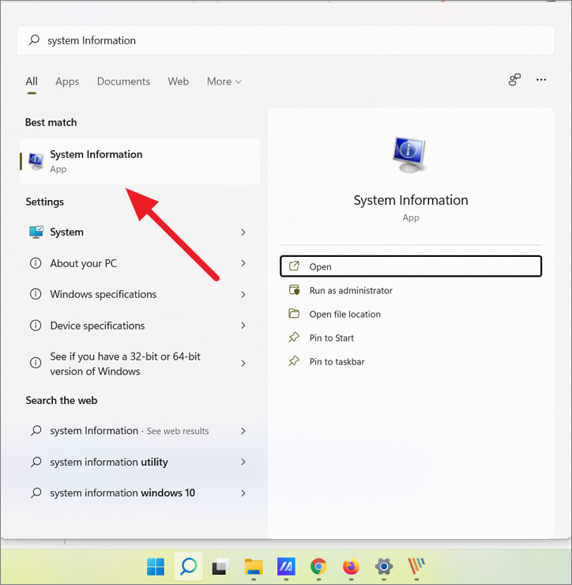Click search icon beside 'system information utility'
572x585 pixels.
click(x=36, y=462)
